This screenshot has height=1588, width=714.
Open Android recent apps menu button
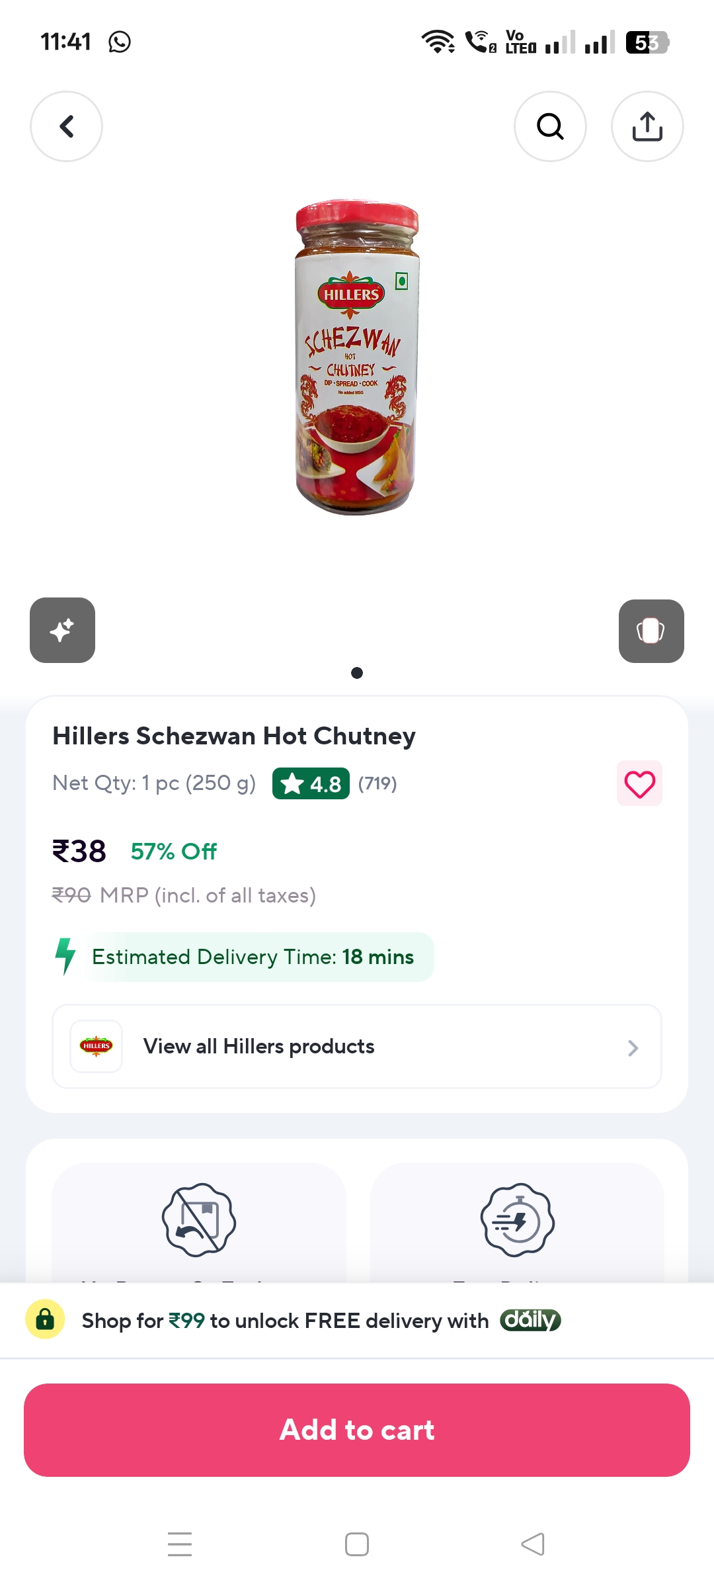coord(180,1544)
